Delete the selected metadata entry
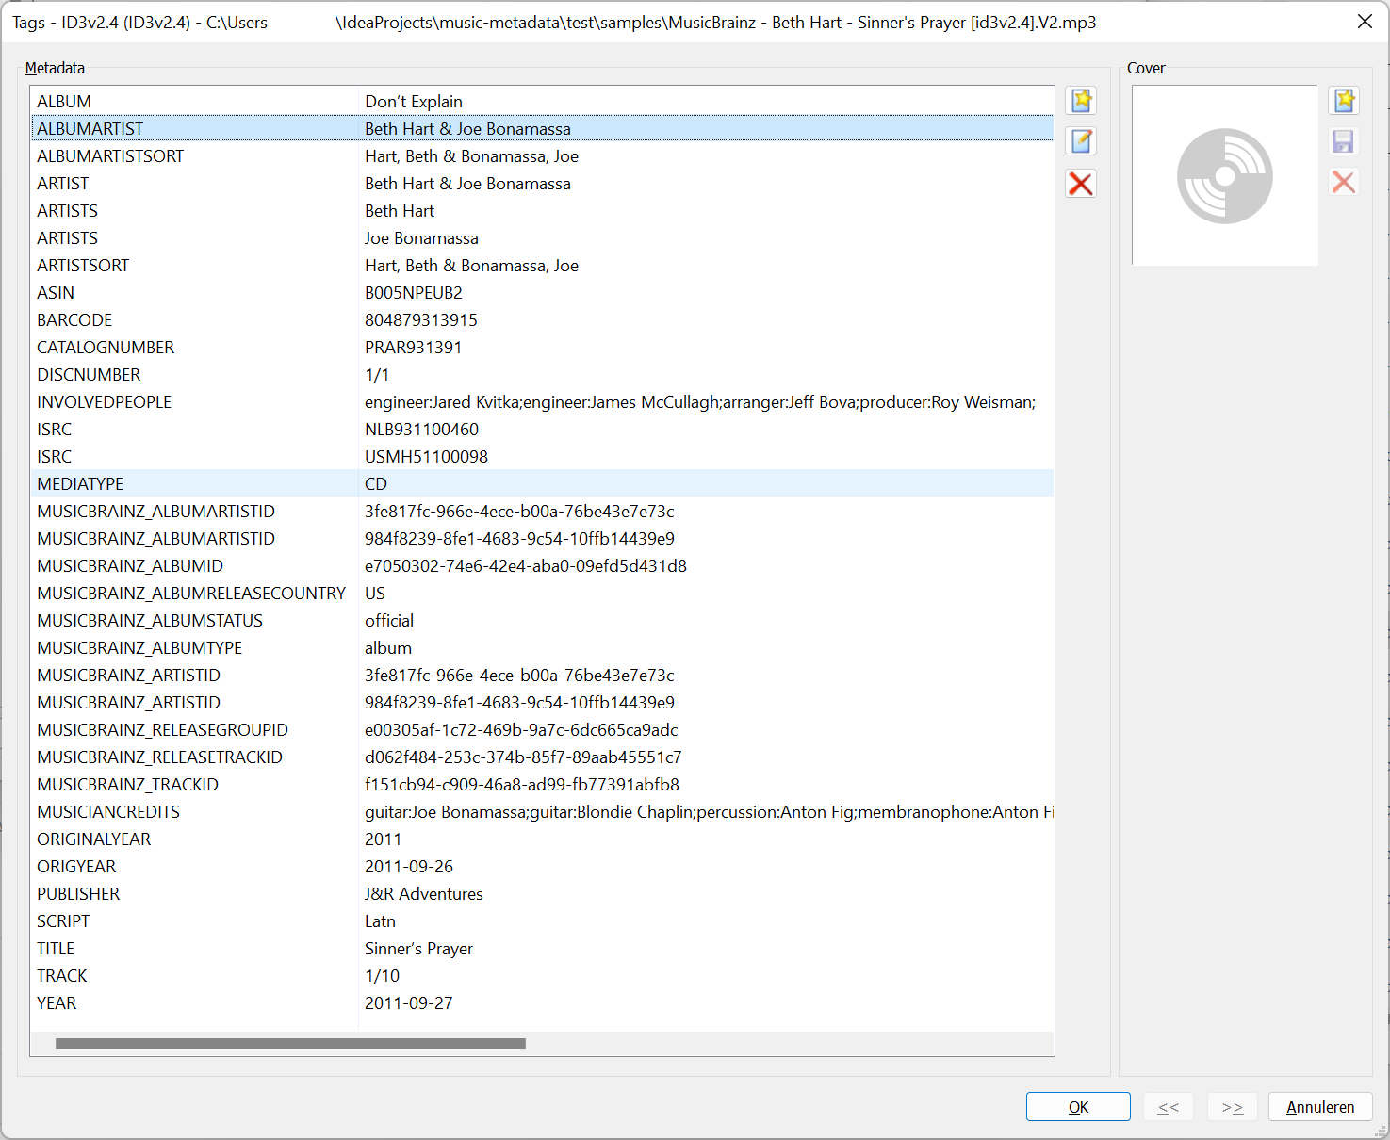This screenshot has width=1390, height=1140. tap(1080, 183)
